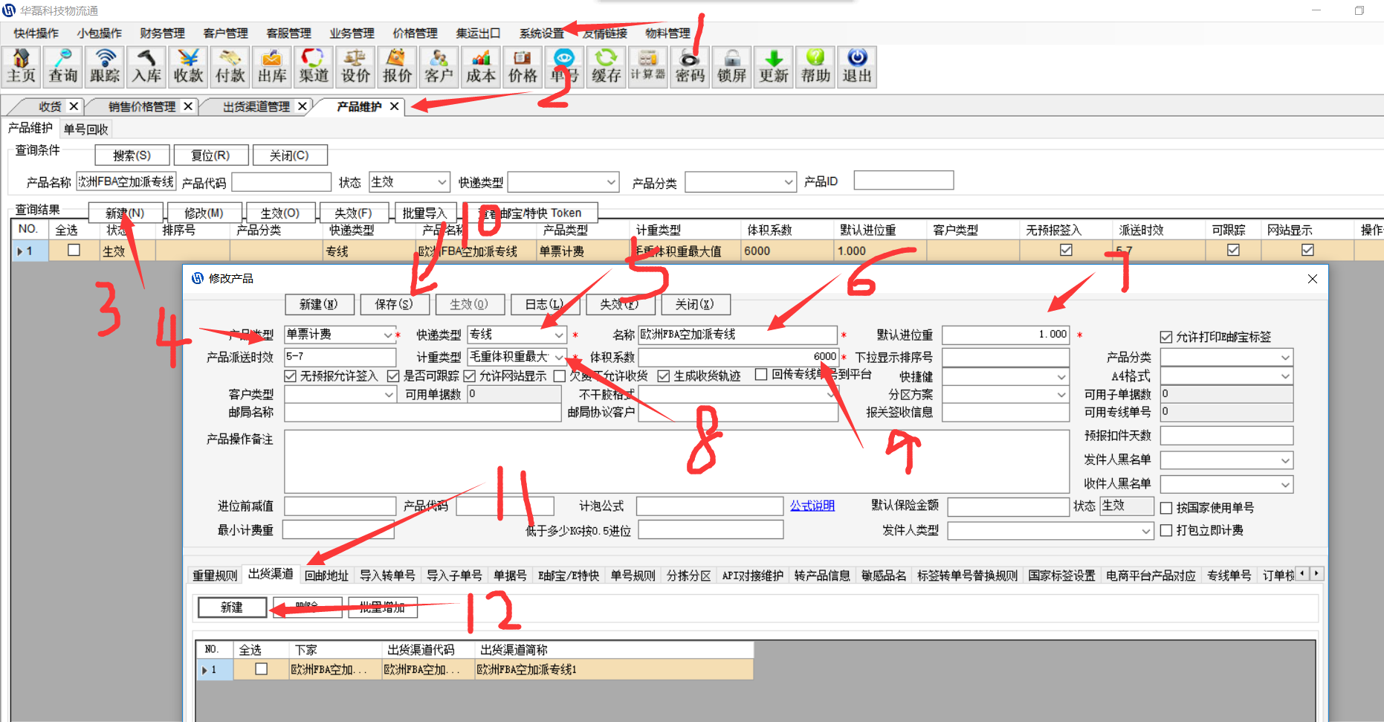Click the 主页 home toolbar icon
The width and height of the screenshot is (1384, 722).
pos(22,67)
